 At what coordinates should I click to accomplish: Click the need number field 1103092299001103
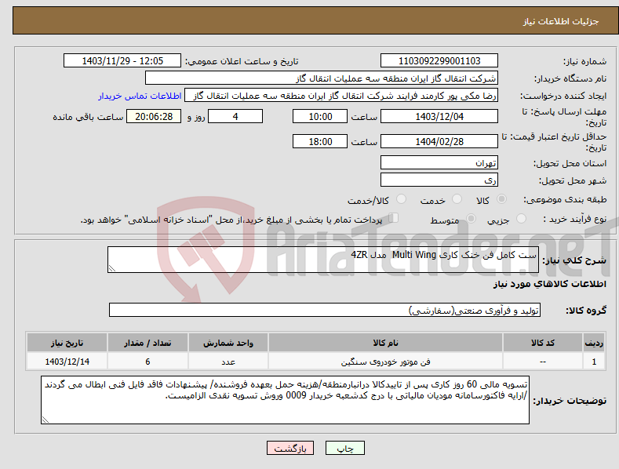tap(439, 61)
